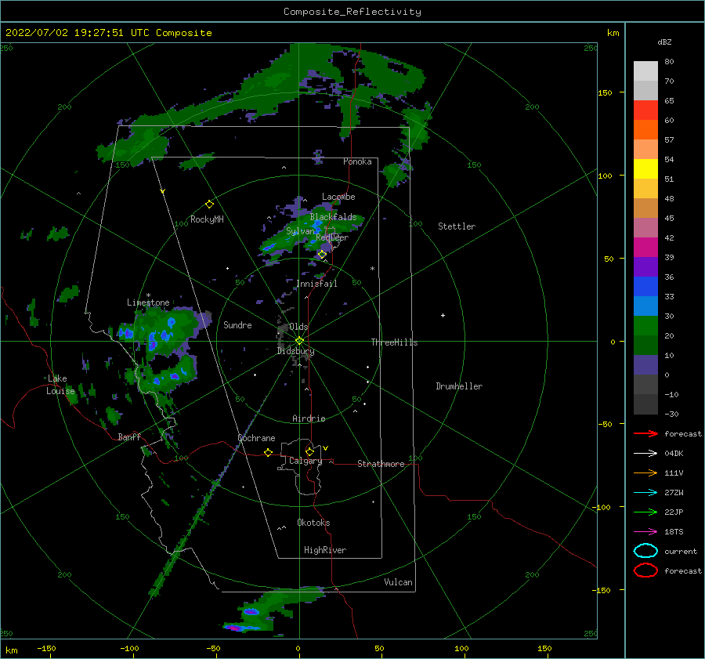
Task: Click the yellow diamond below Cochrane label
Action: 268,453
